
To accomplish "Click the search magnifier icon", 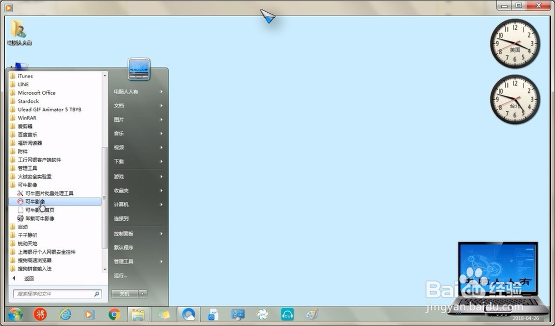I will (x=97, y=294).
